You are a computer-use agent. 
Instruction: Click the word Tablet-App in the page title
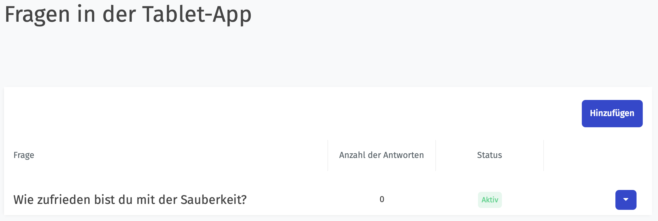[197, 14]
